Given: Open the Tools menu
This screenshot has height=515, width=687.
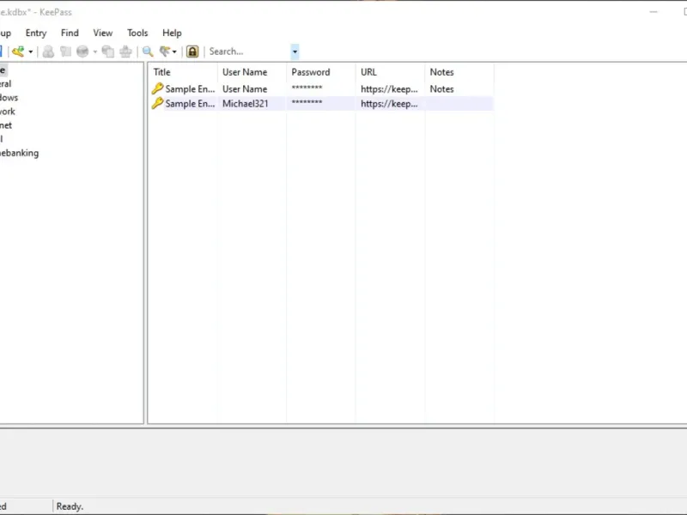Looking at the screenshot, I should [x=137, y=33].
